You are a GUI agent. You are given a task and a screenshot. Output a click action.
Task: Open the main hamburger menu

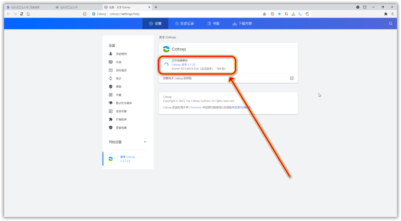tap(392, 14)
